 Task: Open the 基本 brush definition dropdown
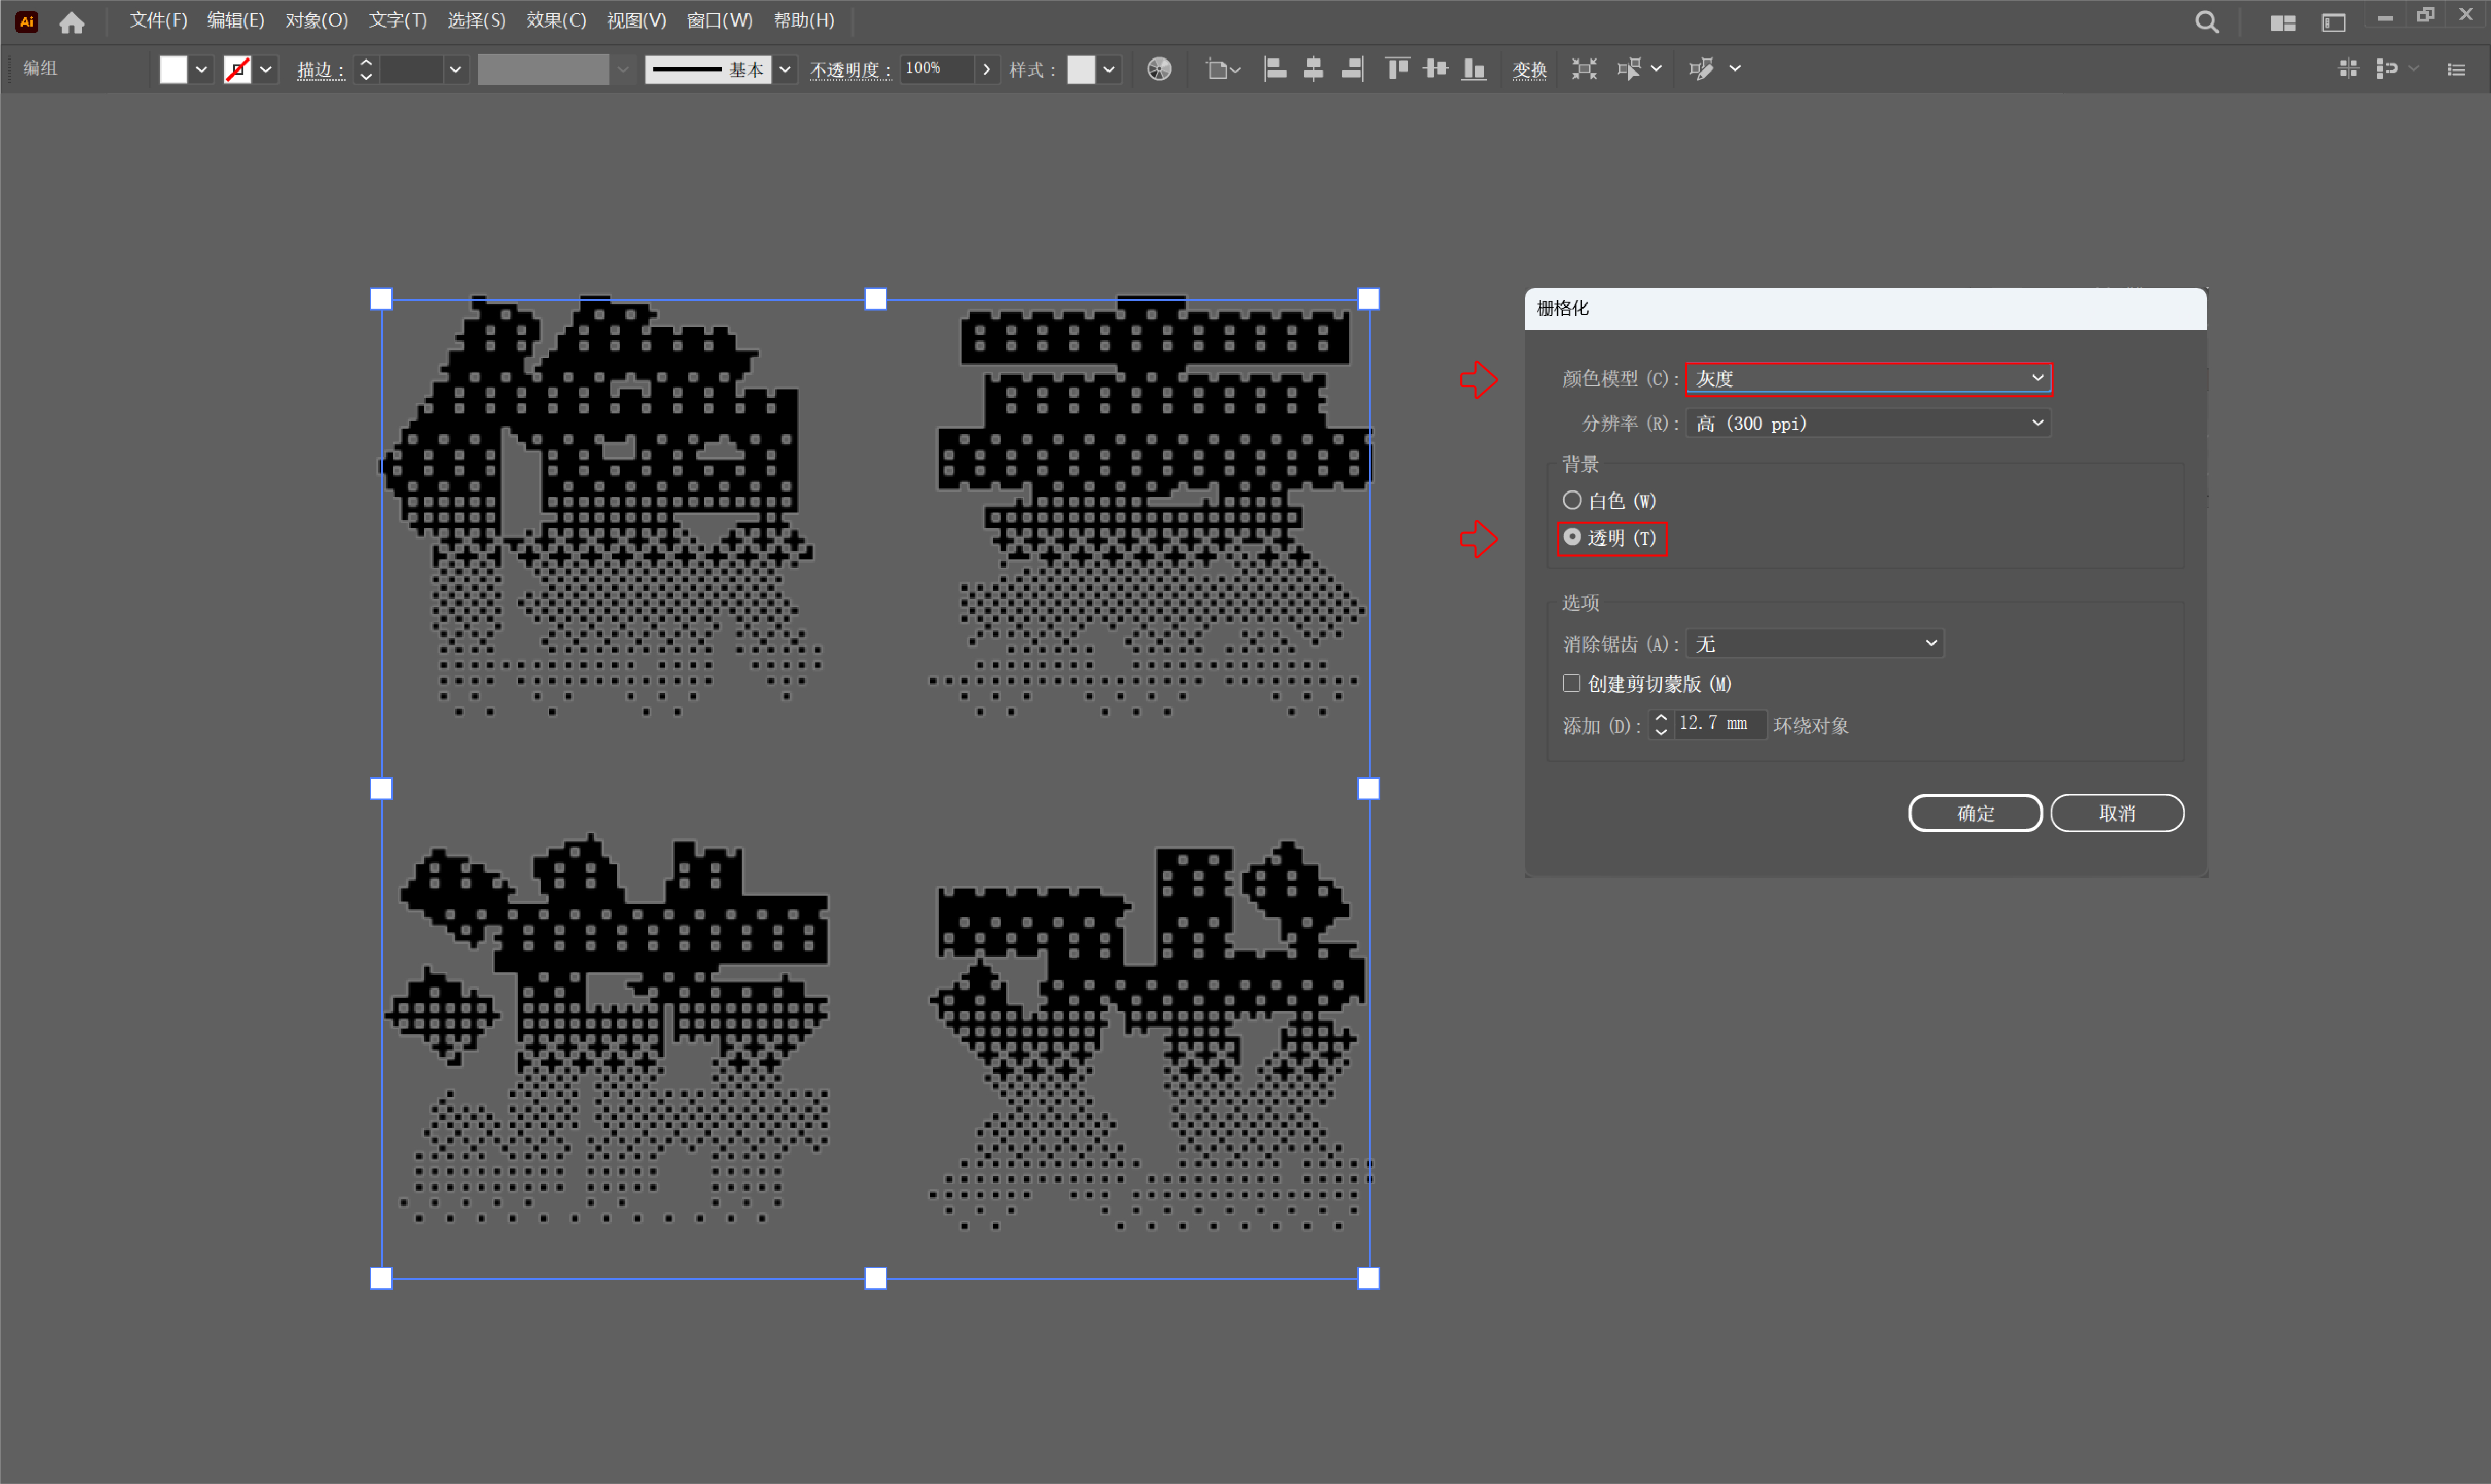[785, 70]
